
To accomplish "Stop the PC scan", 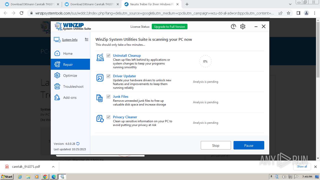I will pyautogui.click(x=216, y=145).
